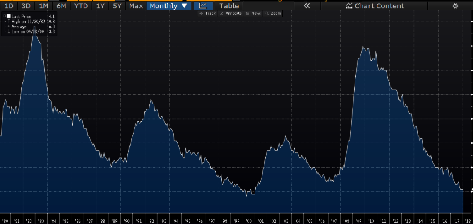Open the Monthly periodicity dropdown
Viewport: 473px width, 224px height.
[x=169, y=6]
